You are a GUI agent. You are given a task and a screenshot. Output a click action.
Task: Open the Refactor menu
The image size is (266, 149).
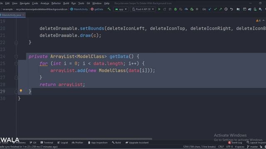click(x=56, y=3)
